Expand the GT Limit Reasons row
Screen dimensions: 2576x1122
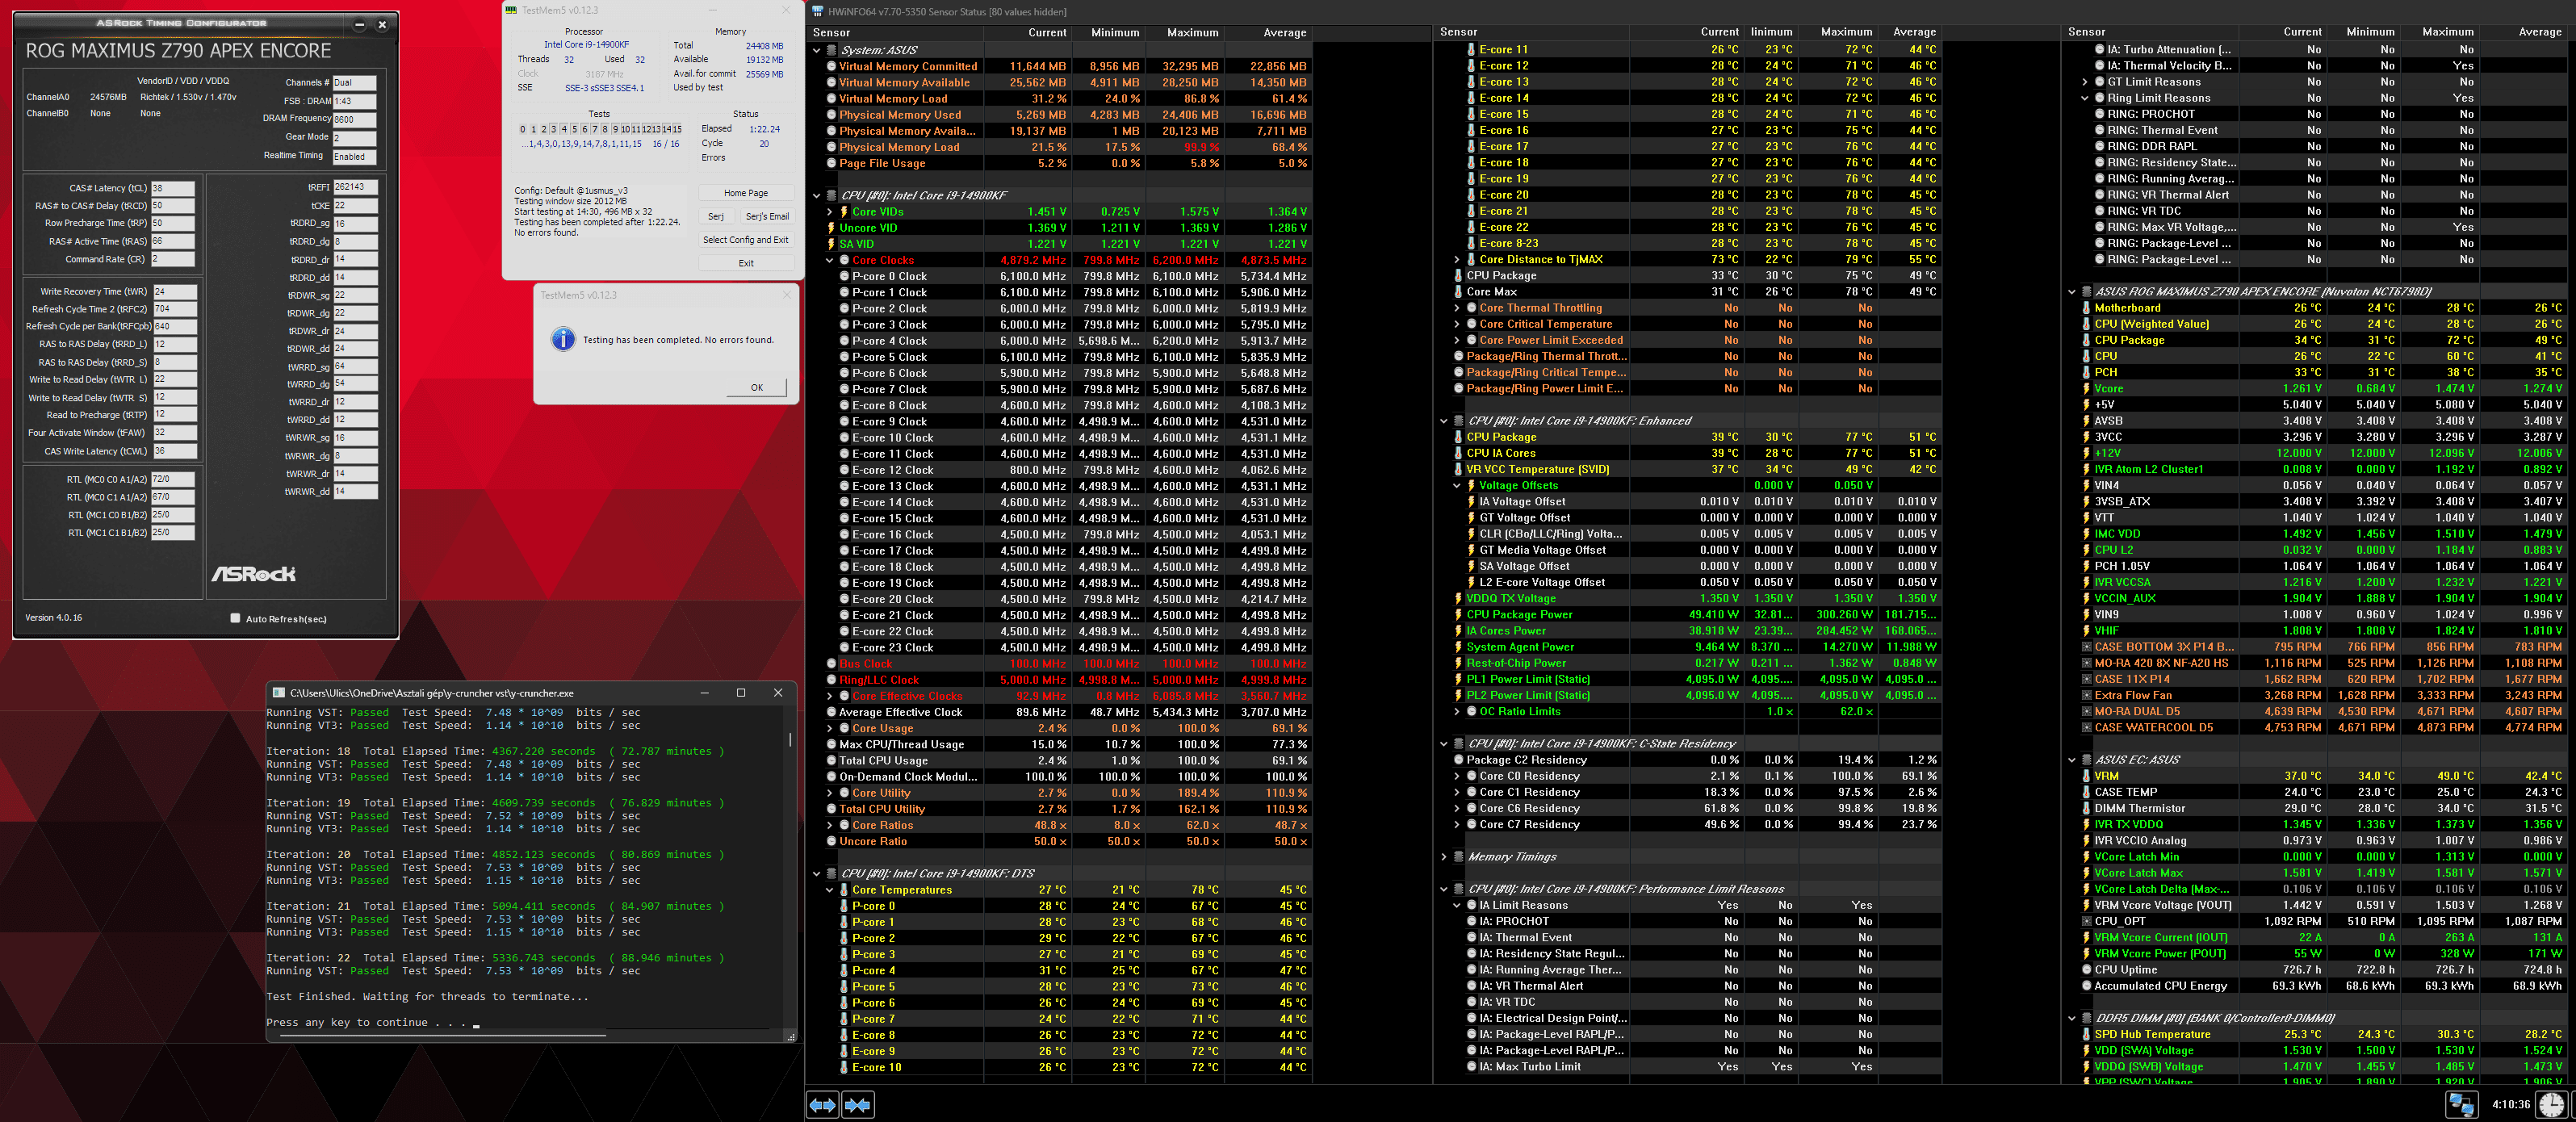pyautogui.click(x=2085, y=82)
